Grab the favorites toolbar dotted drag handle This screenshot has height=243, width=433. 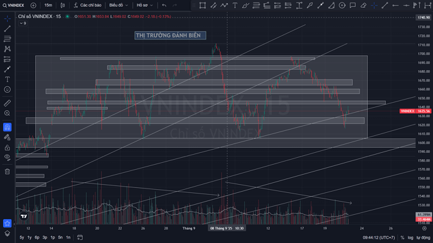(x=194, y=5)
